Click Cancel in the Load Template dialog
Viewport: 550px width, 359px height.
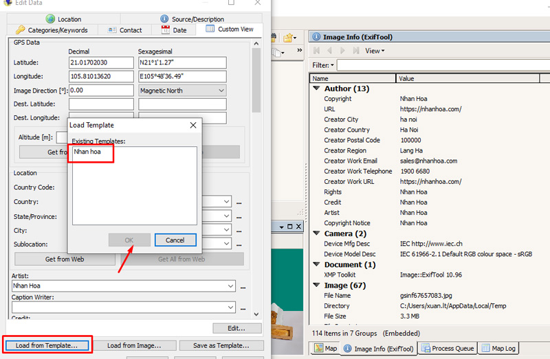[x=175, y=240]
